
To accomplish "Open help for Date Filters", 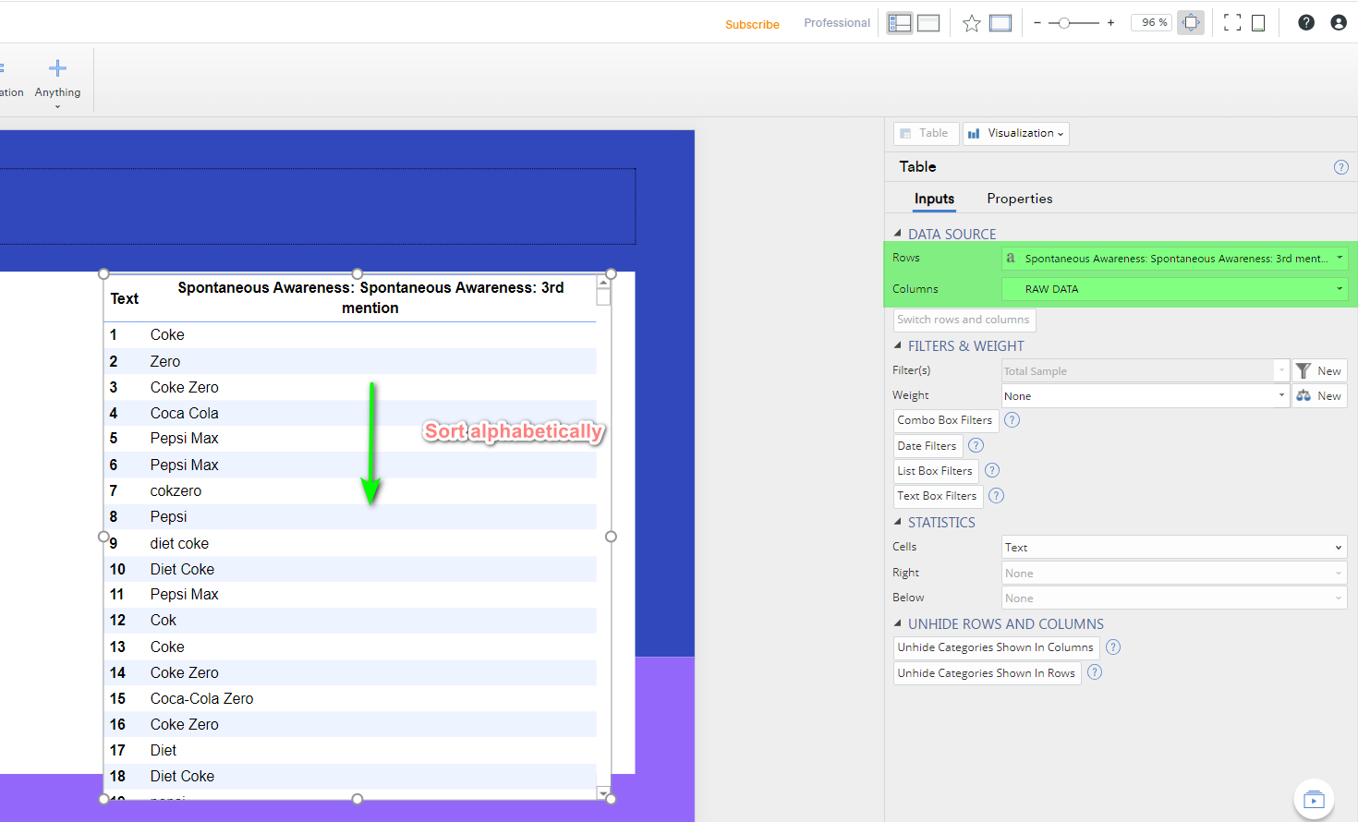I will (x=976, y=445).
